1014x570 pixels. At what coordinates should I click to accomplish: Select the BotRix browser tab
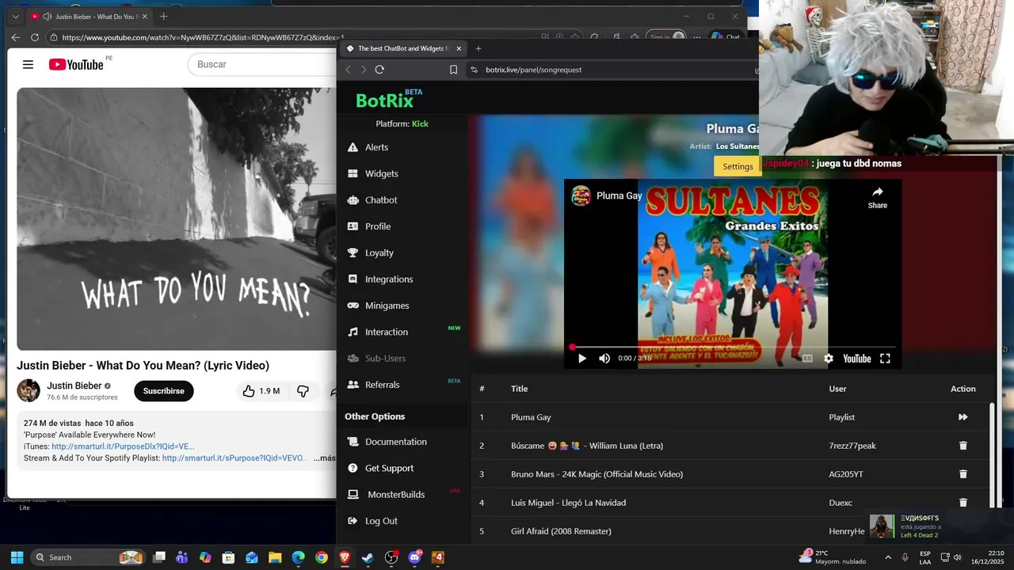[x=402, y=48]
